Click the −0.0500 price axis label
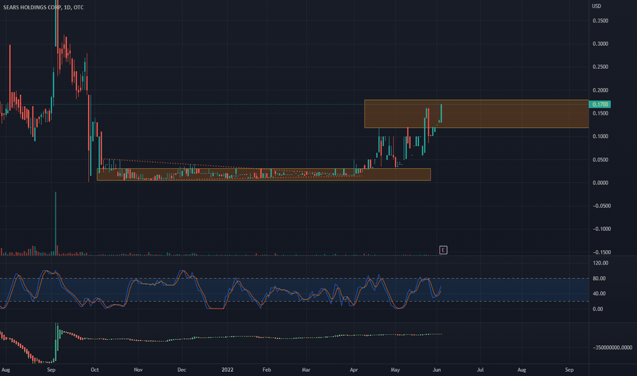 602,206
